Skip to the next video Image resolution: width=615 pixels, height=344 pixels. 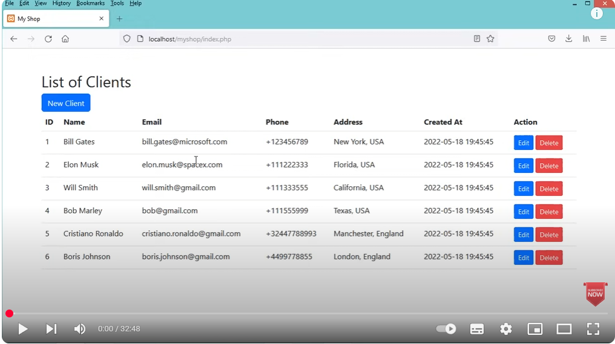pyautogui.click(x=51, y=329)
